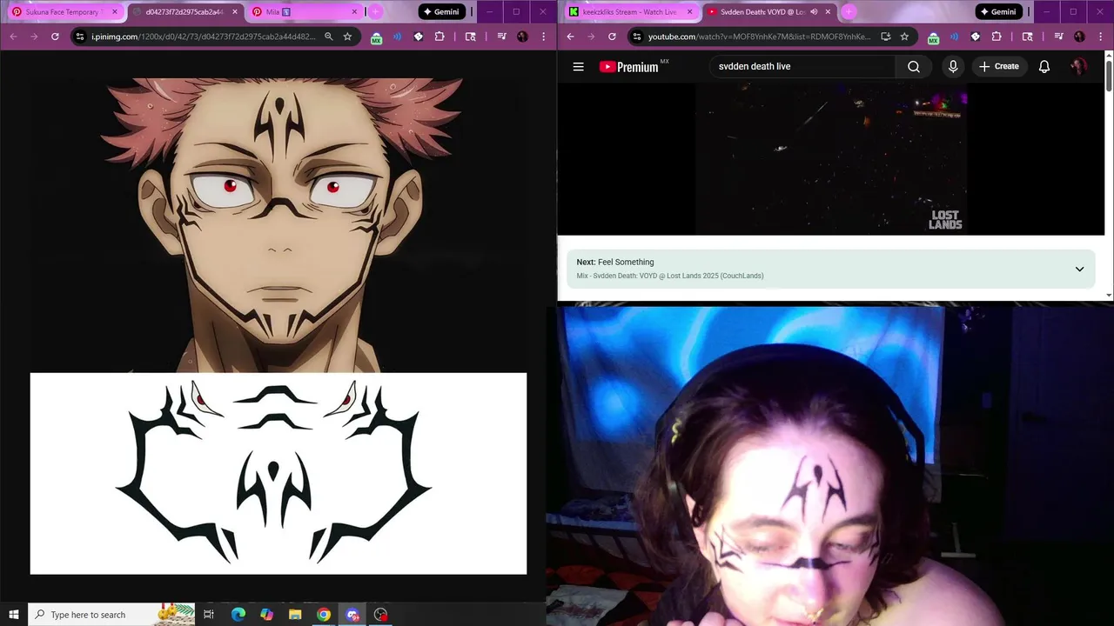
Task: Switch to Google Chrome on taskbar
Action: click(324, 614)
